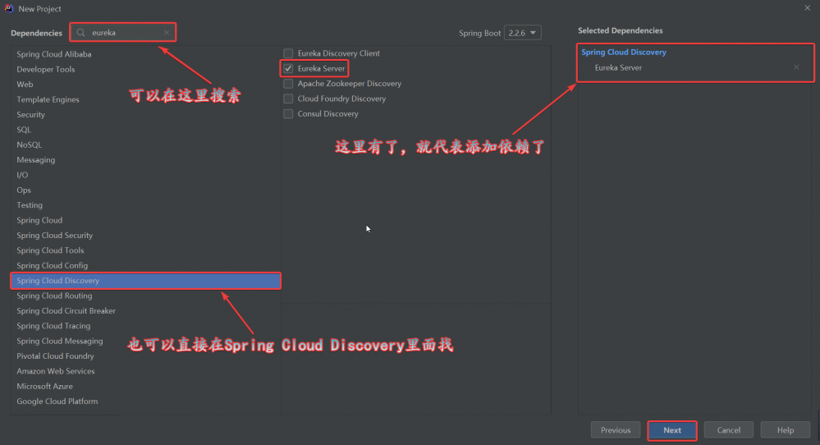820x445 pixels.
Task: Select the NoSQL category
Action: point(145,145)
